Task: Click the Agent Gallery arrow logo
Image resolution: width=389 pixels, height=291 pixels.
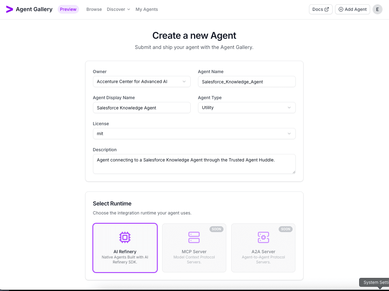Action: pos(10,9)
